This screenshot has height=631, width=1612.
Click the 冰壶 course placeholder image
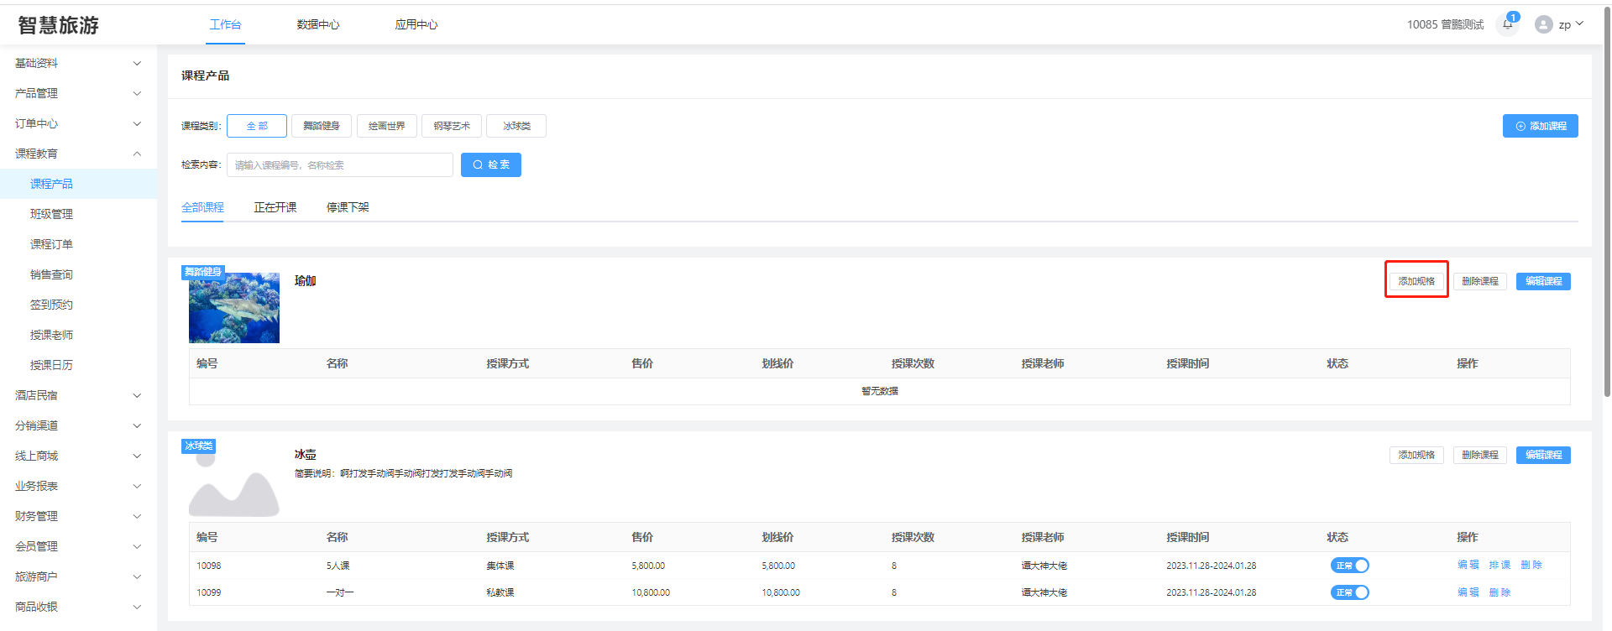[233, 485]
